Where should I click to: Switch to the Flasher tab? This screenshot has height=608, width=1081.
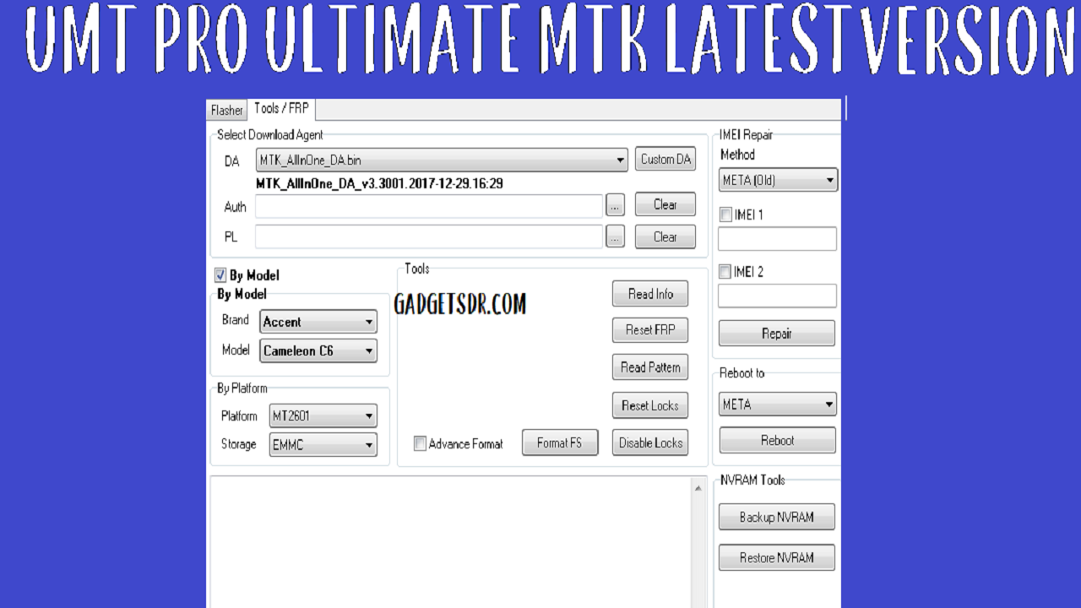pos(225,110)
